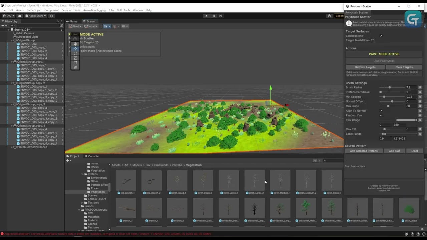The height and width of the screenshot is (240, 427).
Task: Open the Local handle rotation dropdown
Action: click(90, 26)
